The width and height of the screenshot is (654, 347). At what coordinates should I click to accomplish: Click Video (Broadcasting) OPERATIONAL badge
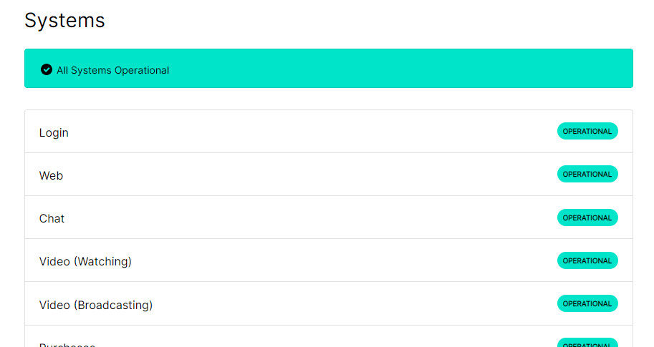(587, 303)
